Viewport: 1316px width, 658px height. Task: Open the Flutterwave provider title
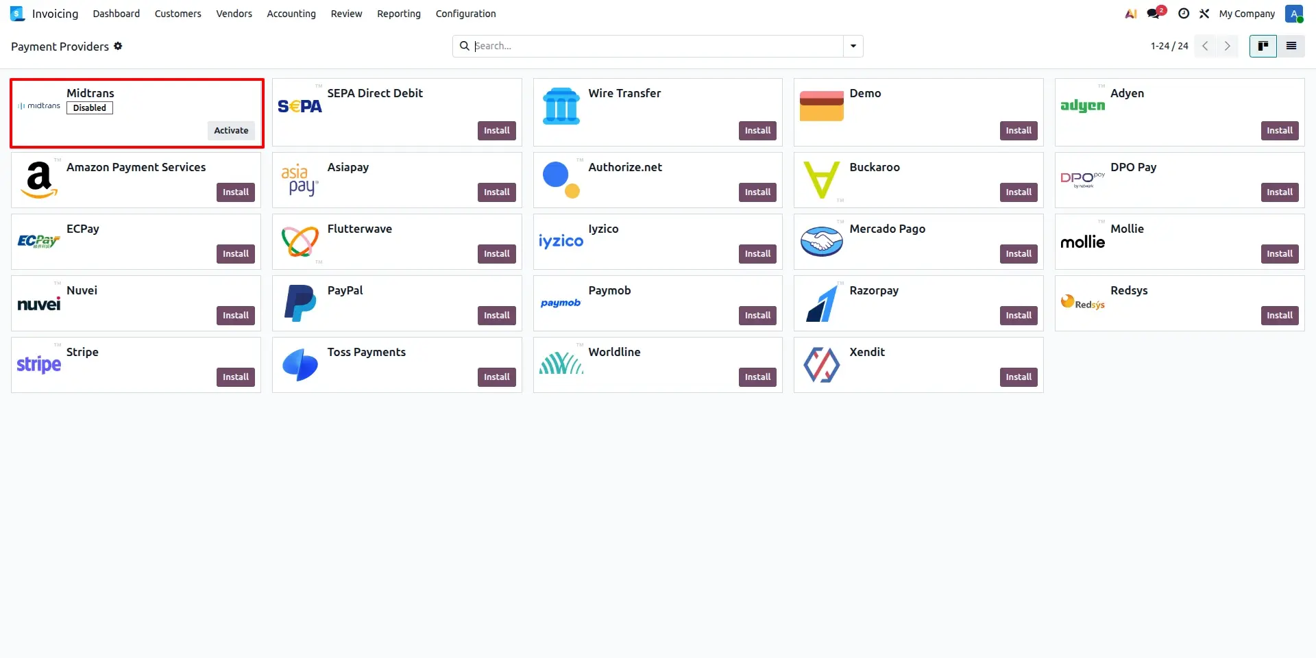click(360, 229)
